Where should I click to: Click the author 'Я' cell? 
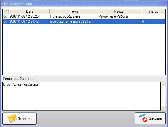coord(143,22)
